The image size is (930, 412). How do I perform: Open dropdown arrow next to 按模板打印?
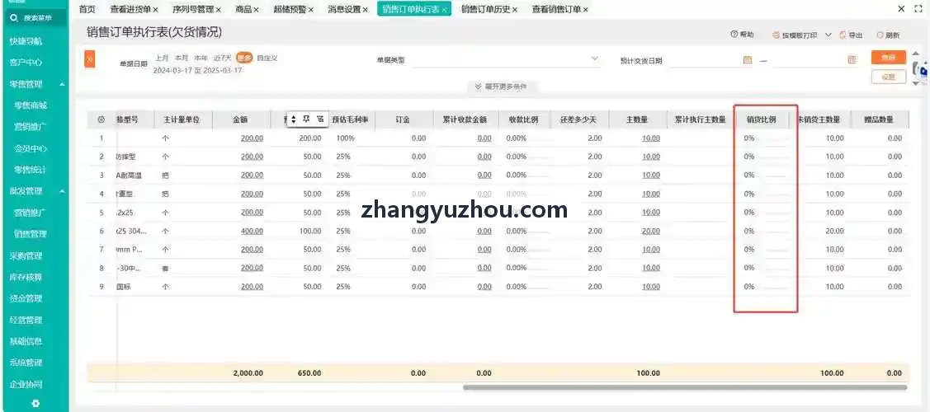(829, 35)
